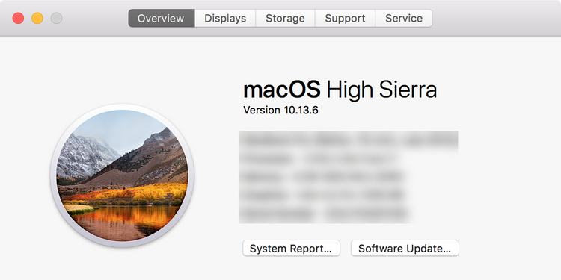Click the bold "macOS" word in the heading
This screenshot has width=561, height=280.
282,90
